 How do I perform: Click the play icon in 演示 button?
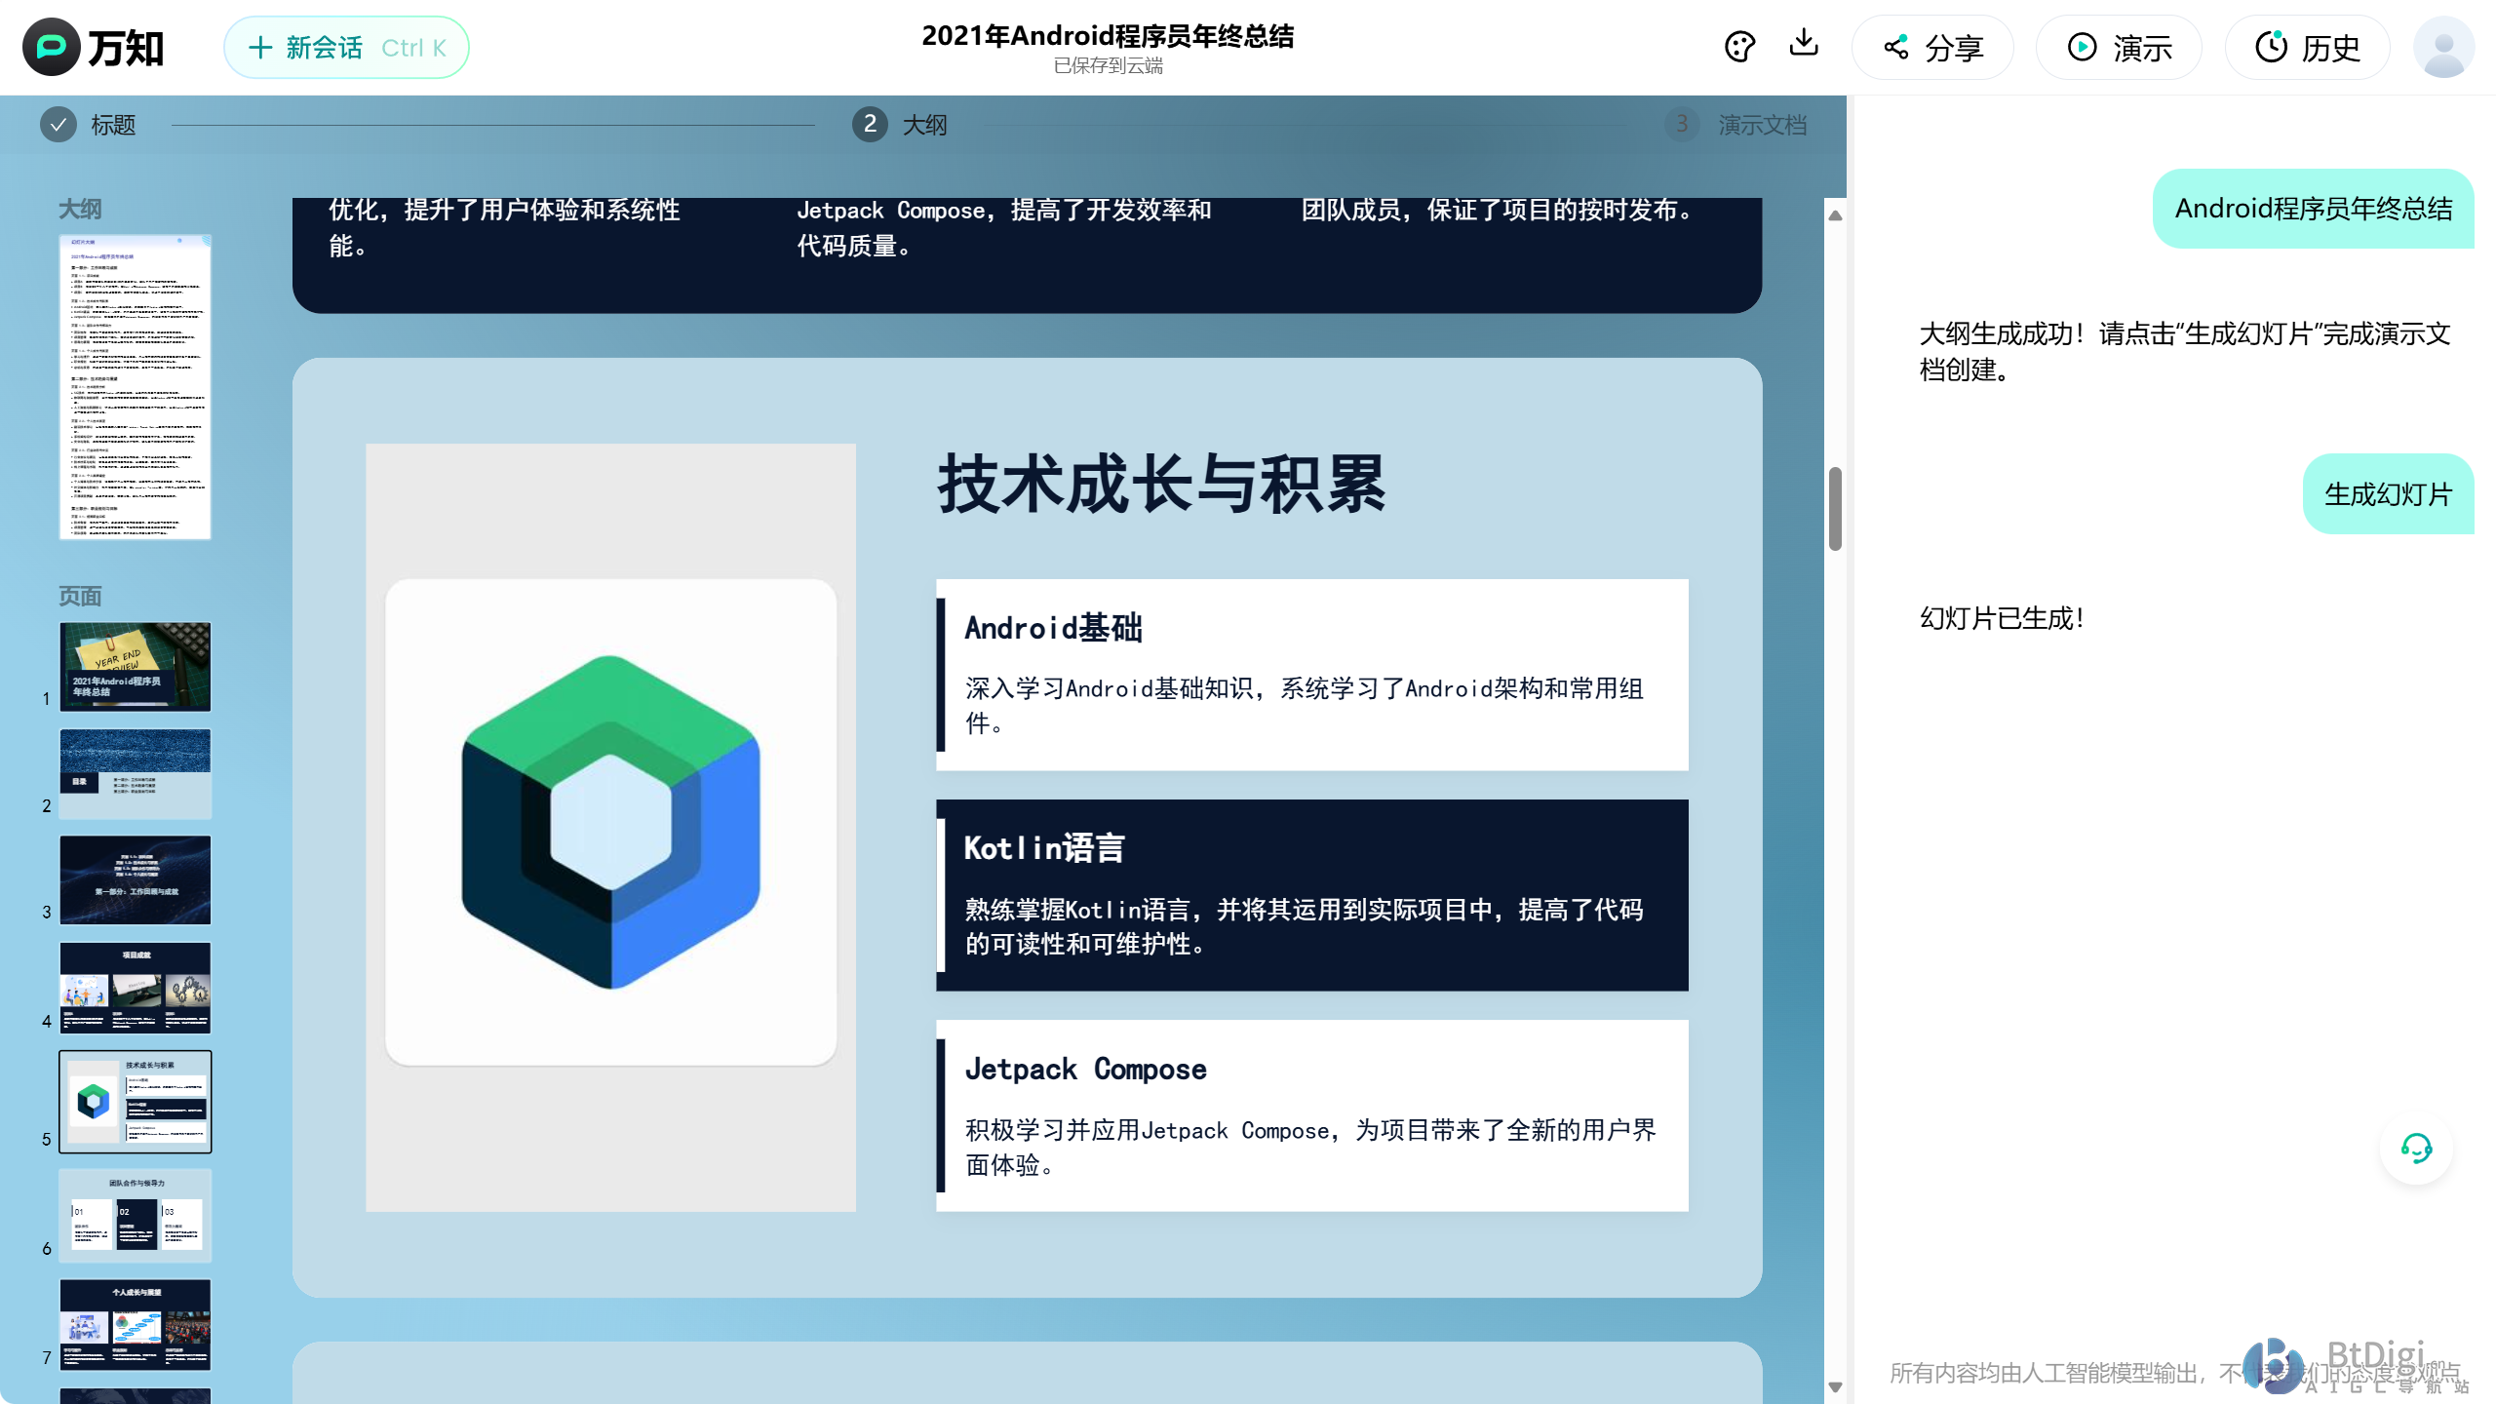click(2082, 47)
